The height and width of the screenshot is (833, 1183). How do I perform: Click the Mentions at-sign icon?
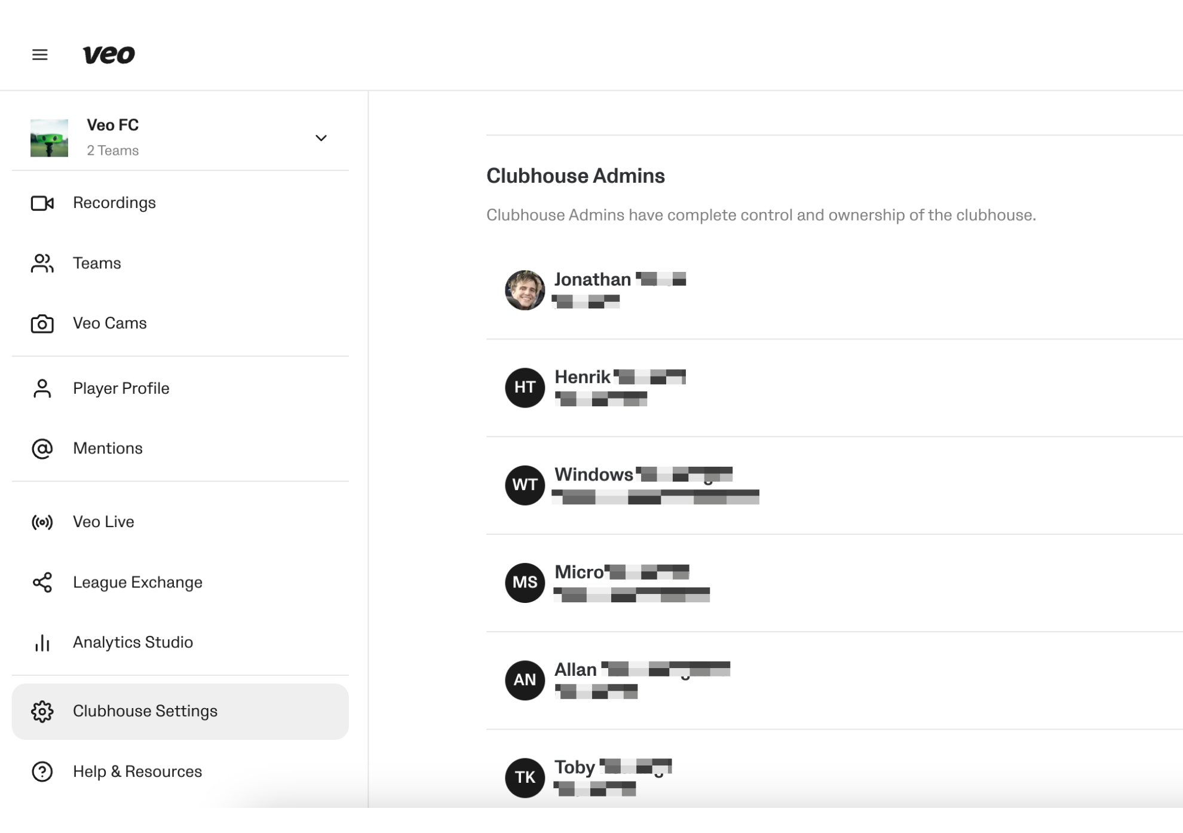tap(42, 449)
